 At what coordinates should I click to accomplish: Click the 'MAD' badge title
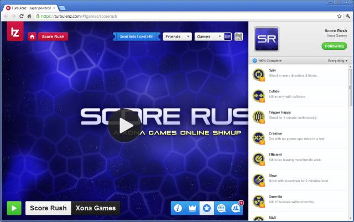point(272,218)
